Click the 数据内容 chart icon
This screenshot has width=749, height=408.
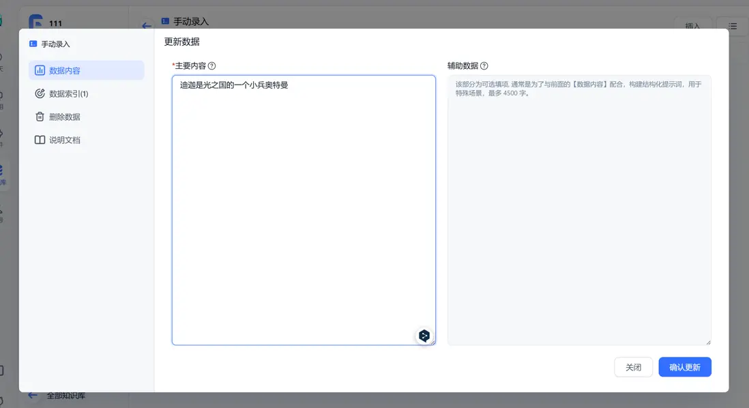point(40,70)
